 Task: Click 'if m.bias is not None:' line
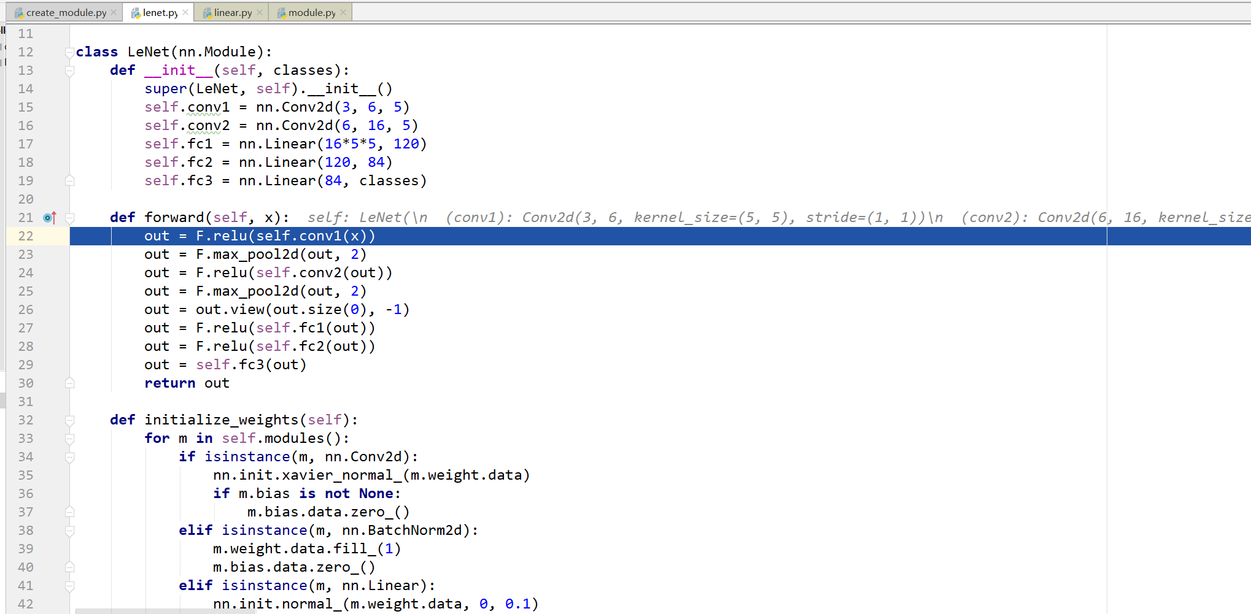(x=307, y=494)
